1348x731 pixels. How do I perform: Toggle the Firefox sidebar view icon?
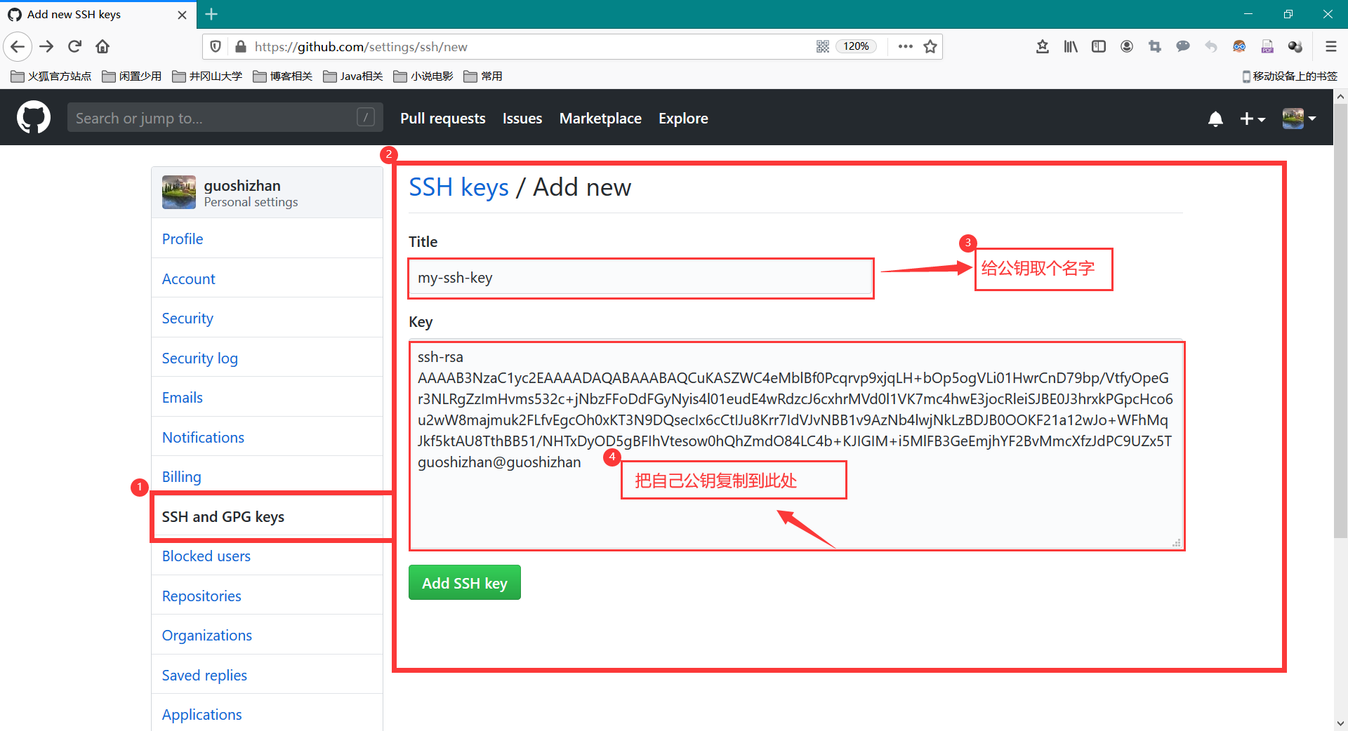tap(1098, 46)
